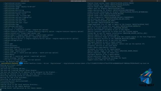
Task: Click the --swarm-image "swarm:latest" line
Action: point(15,51)
